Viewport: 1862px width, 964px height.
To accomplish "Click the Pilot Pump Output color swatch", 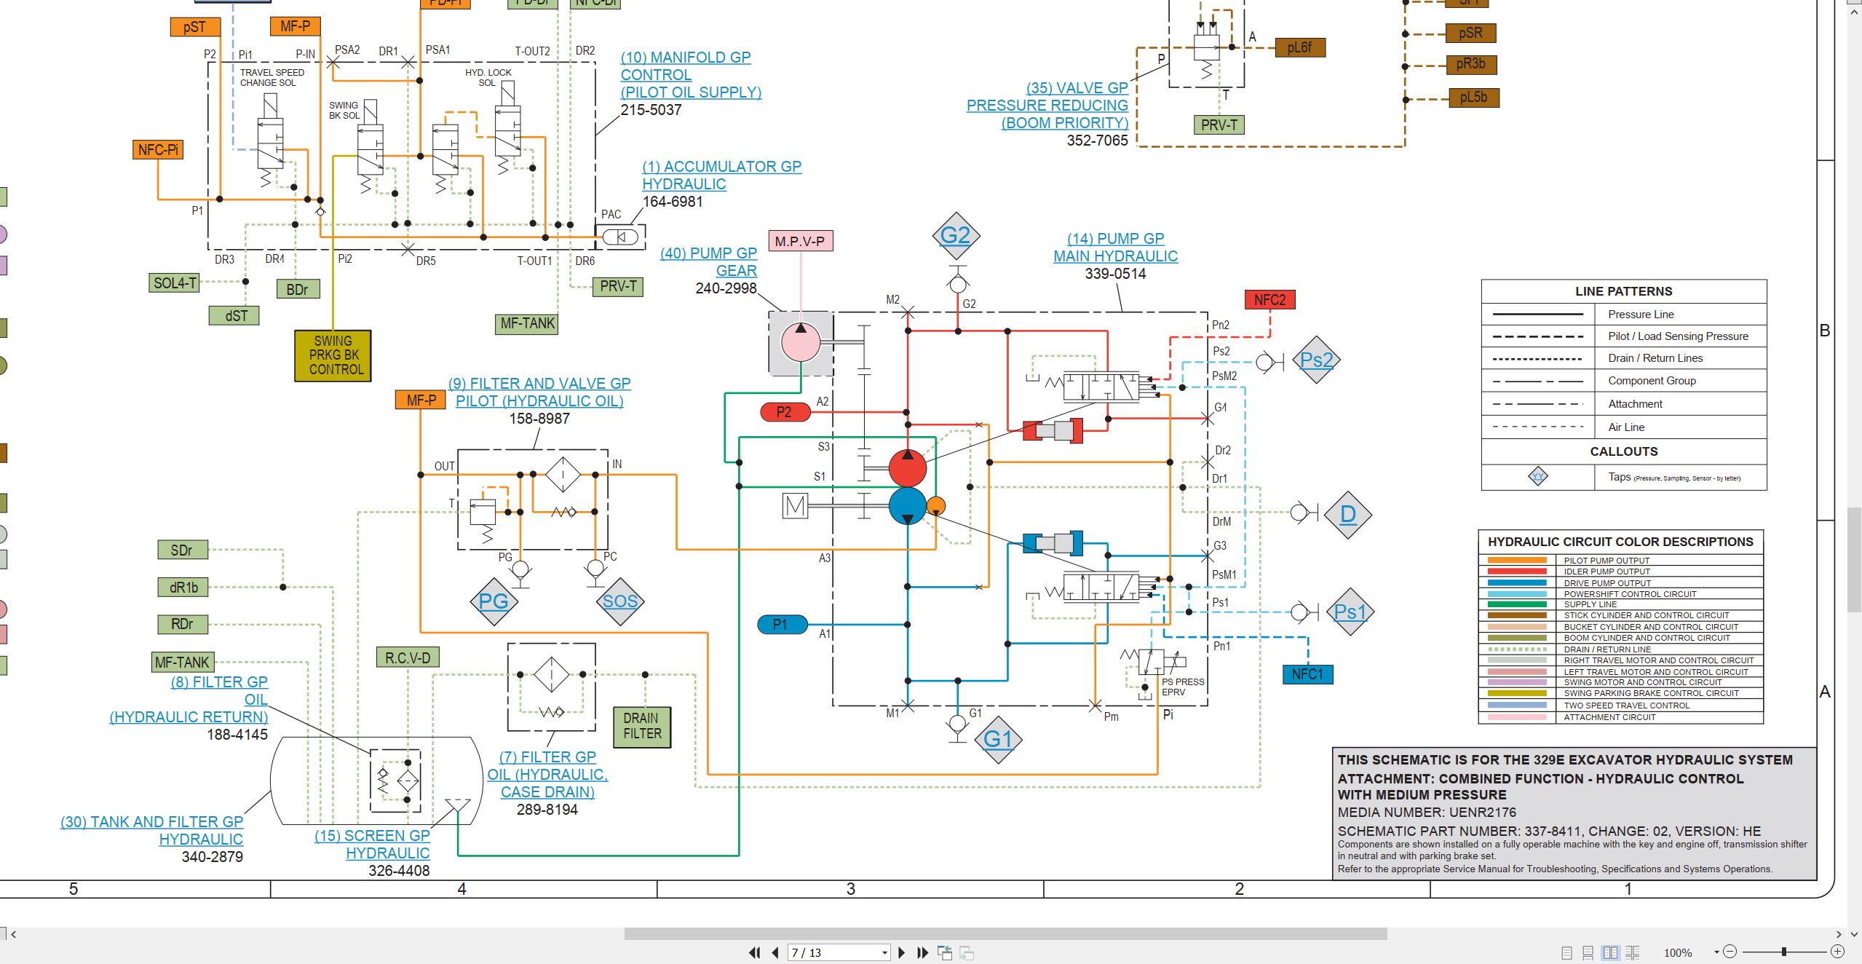I will point(1516,560).
